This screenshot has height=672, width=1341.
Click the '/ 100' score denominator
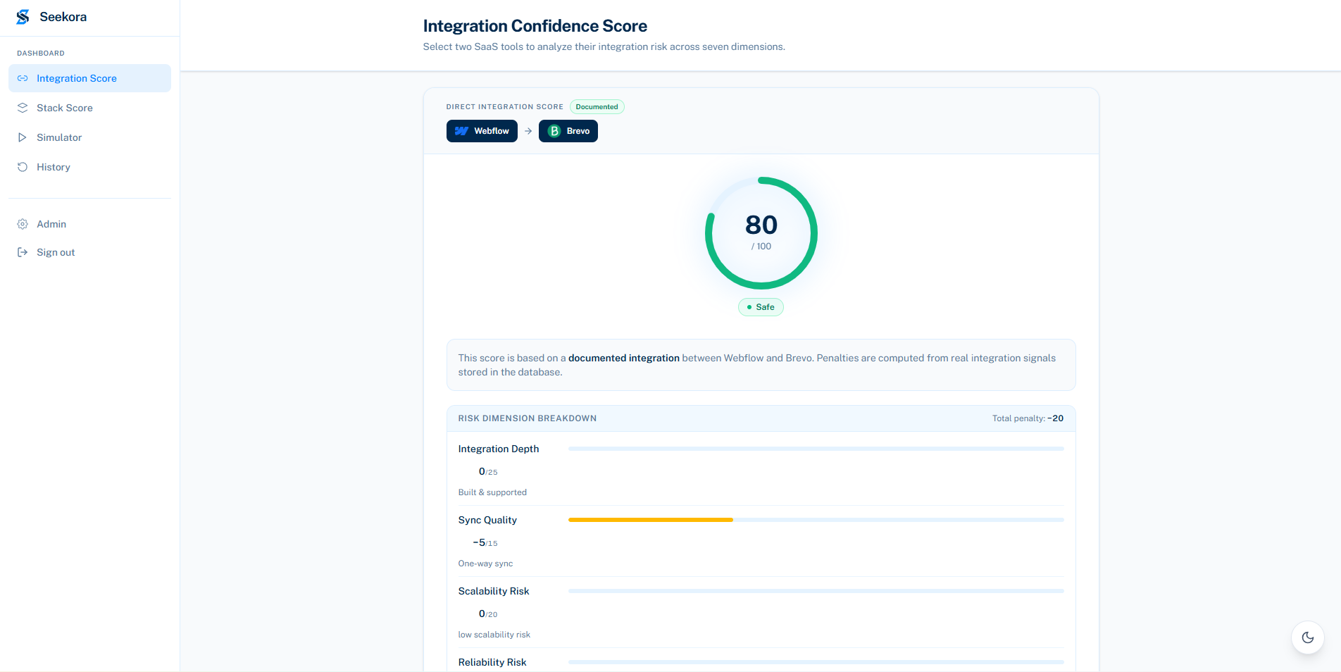[x=761, y=247]
